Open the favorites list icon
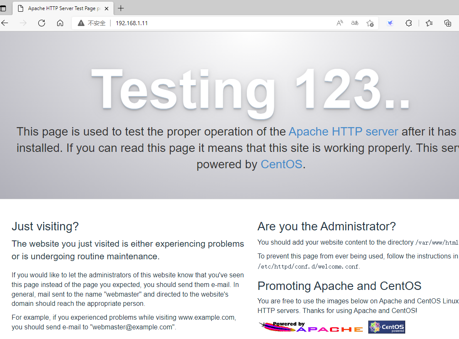 429,23
